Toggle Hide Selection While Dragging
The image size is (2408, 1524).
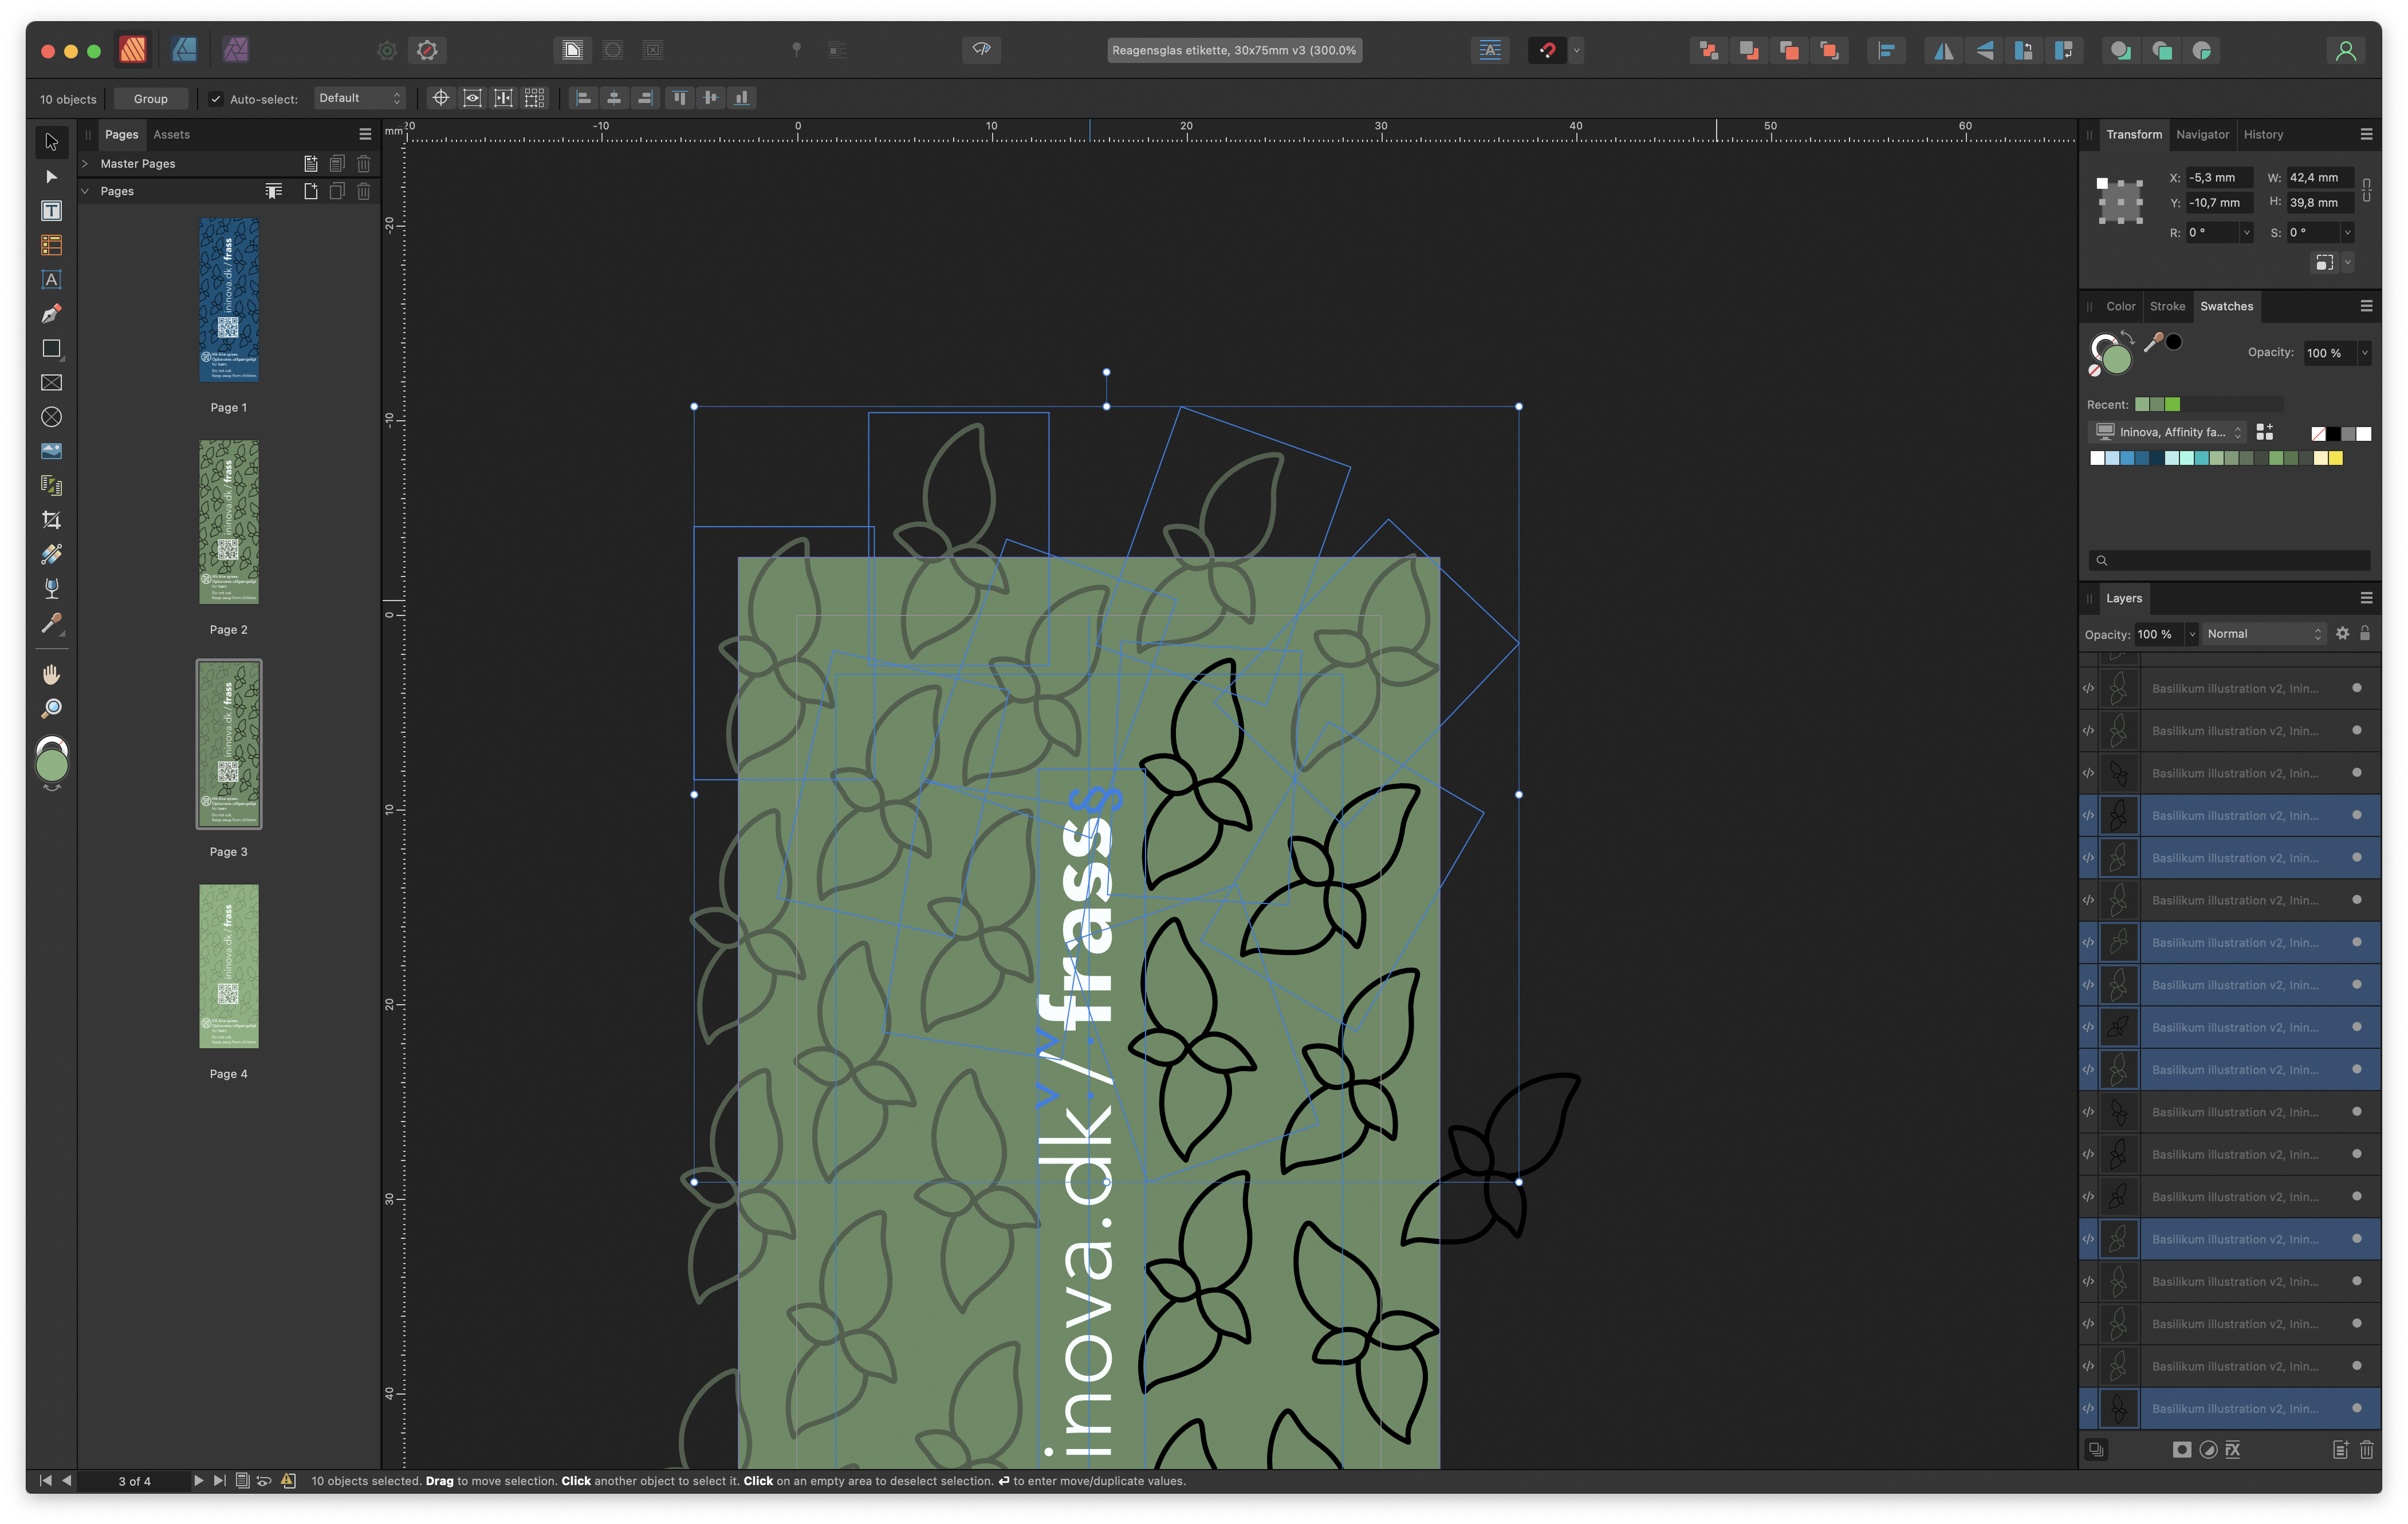pos(473,98)
